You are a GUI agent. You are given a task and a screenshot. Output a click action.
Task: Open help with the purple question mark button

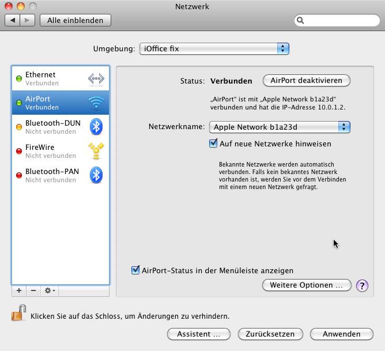click(x=362, y=285)
